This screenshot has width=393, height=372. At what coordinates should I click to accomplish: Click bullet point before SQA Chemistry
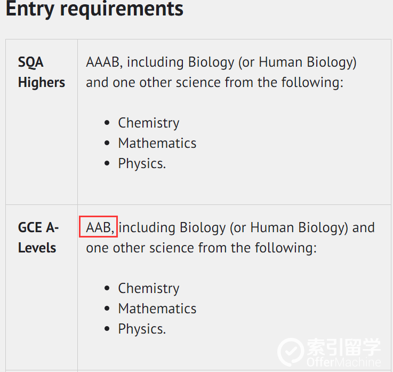[107, 123]
